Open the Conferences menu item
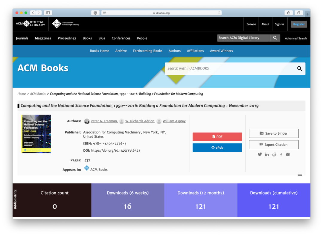Viewport: 323px width, 236px height. pyautogui.click(x=121, y=38)
